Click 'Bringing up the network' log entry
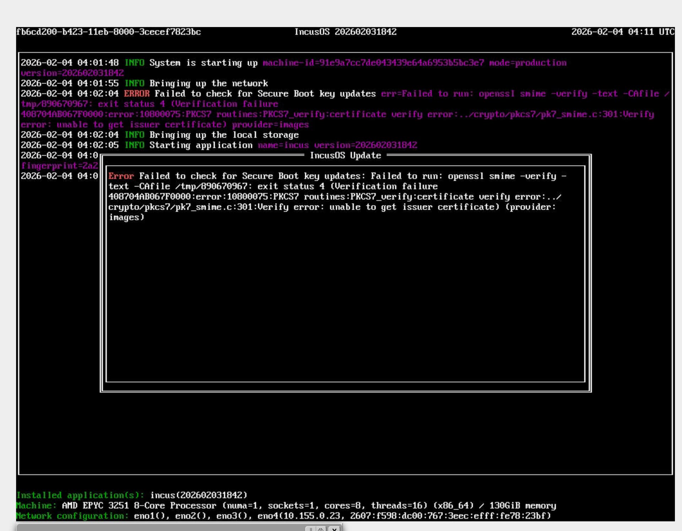This screenshot has height=531, width=682. [x=209, y=84]
